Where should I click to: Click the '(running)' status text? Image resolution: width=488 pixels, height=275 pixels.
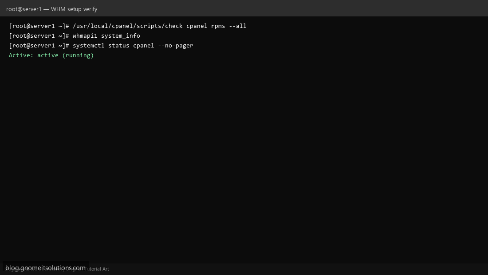[x=78, y=55]
